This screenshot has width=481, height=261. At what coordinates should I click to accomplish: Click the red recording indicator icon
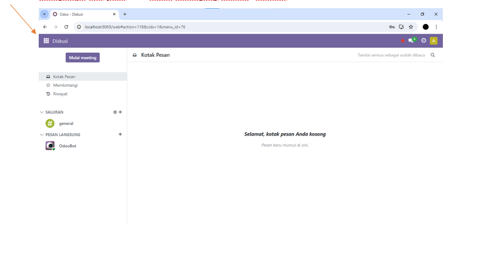point(402,41)
